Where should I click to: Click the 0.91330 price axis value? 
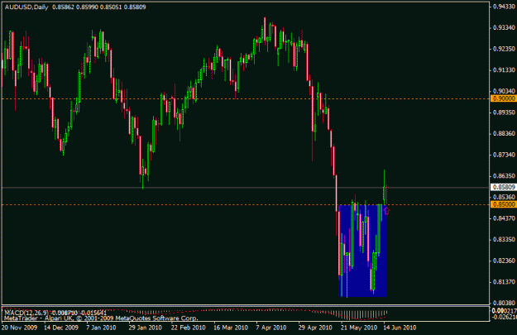[504, 70]
